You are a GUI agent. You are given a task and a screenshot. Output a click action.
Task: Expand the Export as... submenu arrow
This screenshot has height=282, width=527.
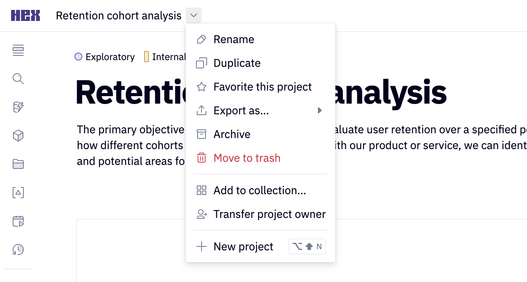pos(320,111)
